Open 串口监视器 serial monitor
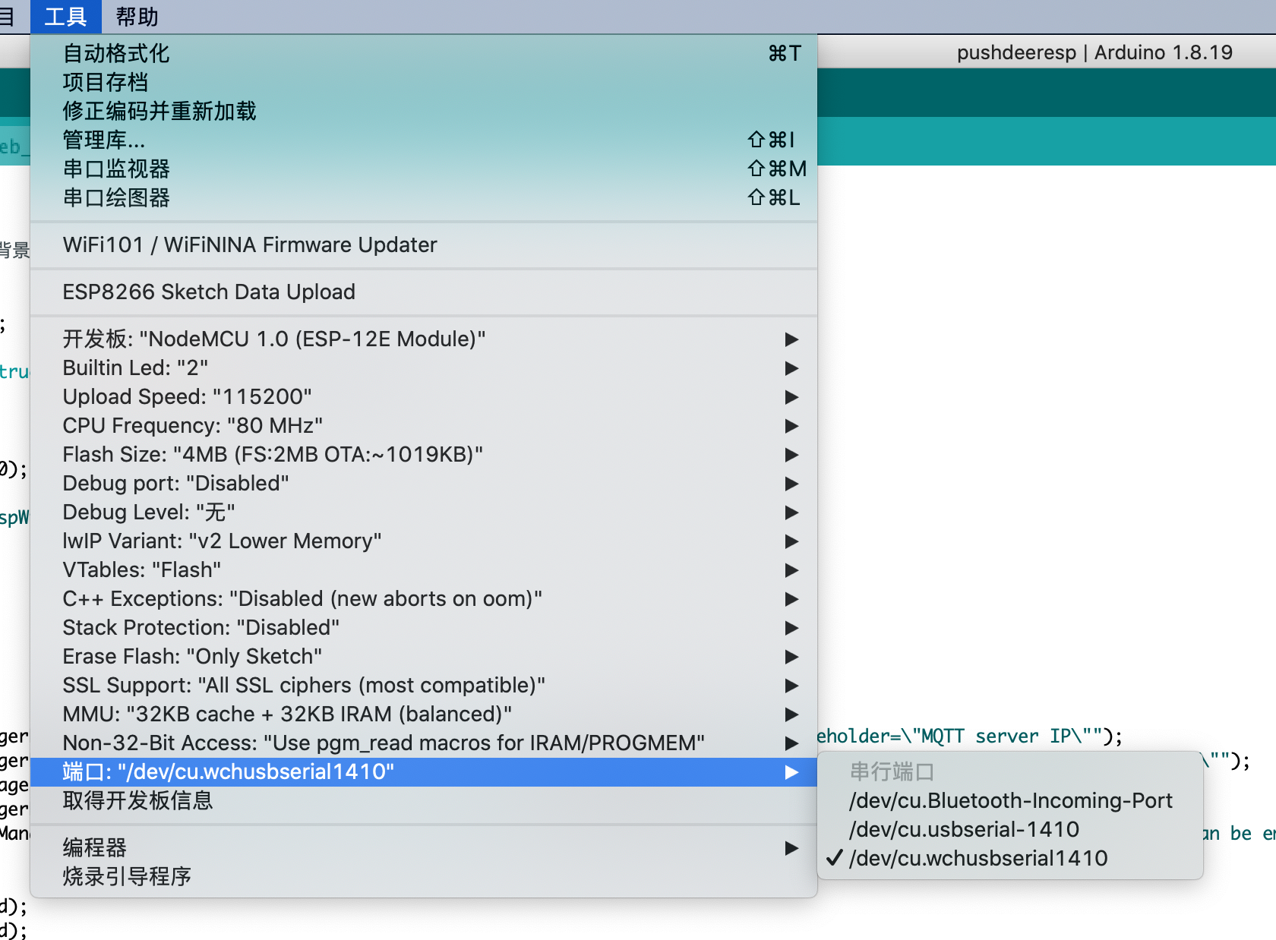Screen dimensions: 1276x940 (424, 169)
